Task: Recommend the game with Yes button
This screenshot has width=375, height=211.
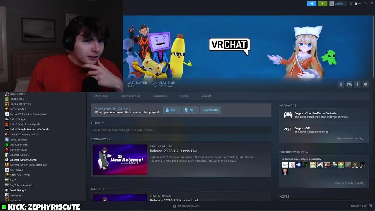Action: tap(172, 110)
